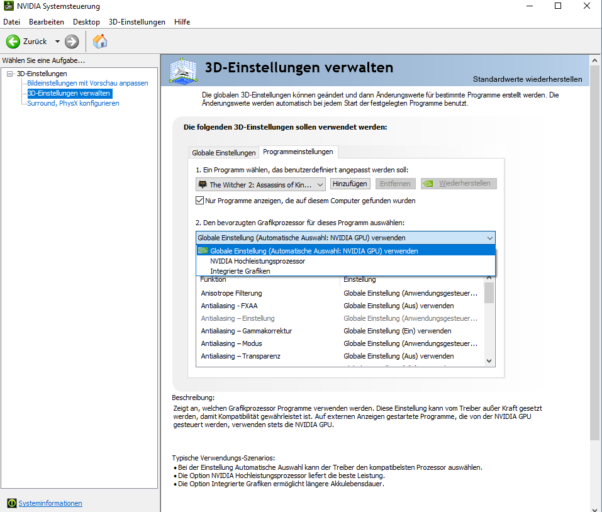The height and width of the screenshot is (512, 602).
Task: Open the back history dropdown arrow
Action: (57, 42)
